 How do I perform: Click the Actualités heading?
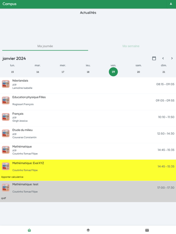[88, 13]
